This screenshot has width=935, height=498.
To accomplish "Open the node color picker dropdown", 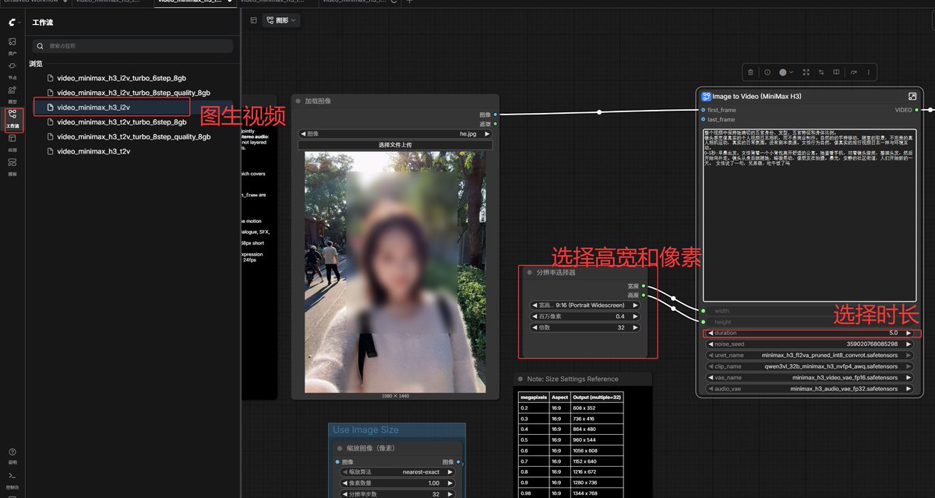I will click(x=786, y=72).
